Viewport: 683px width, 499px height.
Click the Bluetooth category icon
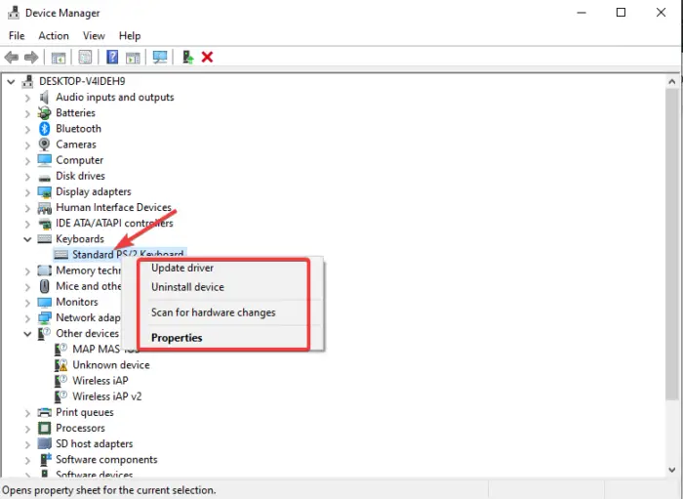click(x=45, y=129)
